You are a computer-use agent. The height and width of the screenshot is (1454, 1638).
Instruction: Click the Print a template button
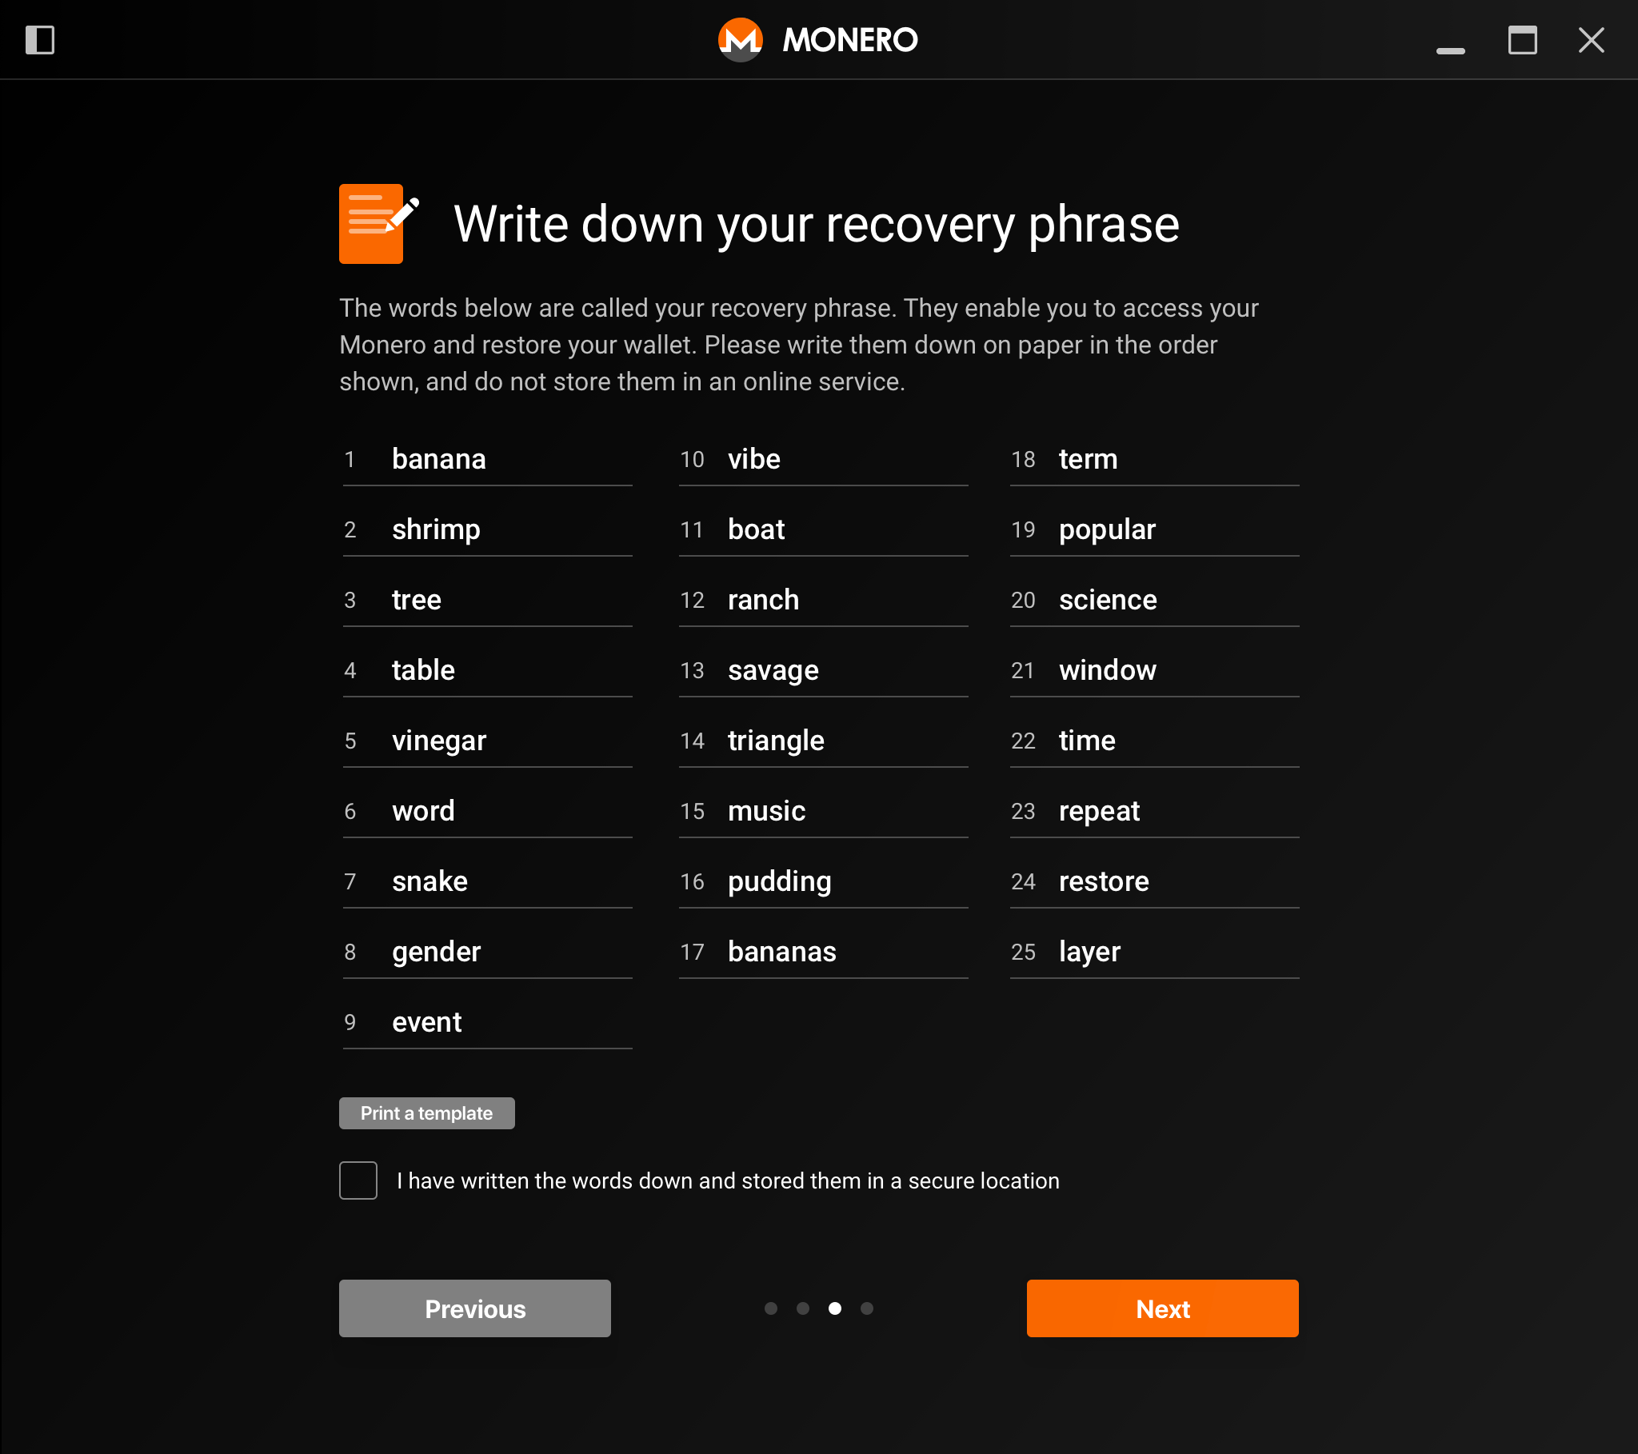[426, 1113]
